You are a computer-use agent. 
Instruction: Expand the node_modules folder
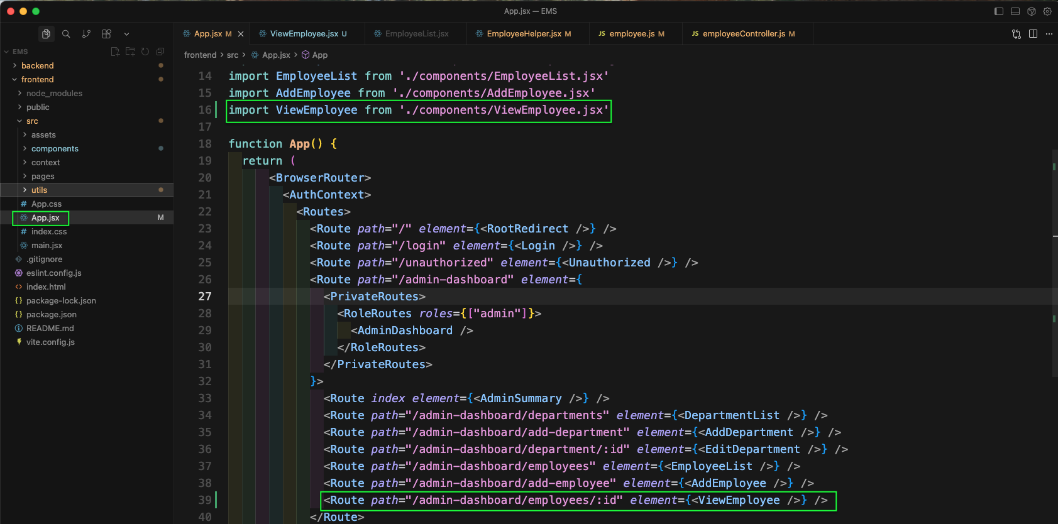pos(87,93)
